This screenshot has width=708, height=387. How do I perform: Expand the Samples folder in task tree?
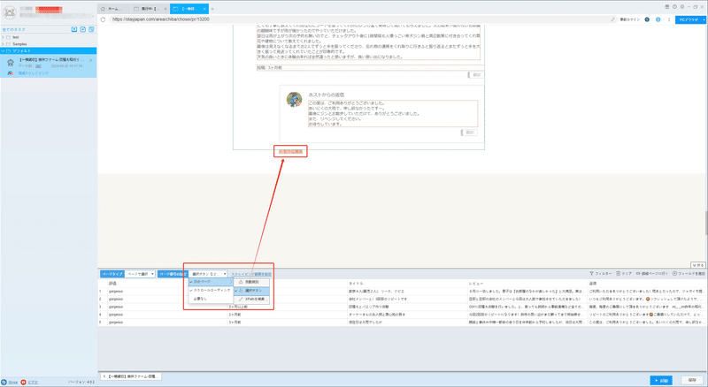(x=3, y=44)
